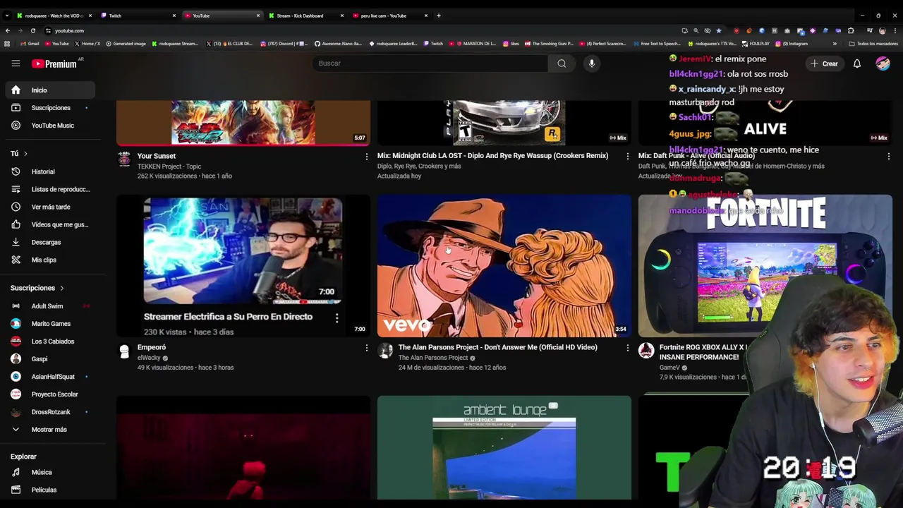Screen dimensions: 903x508
Task: Click The Alan Parsons Project channel name
Action: 433,358
